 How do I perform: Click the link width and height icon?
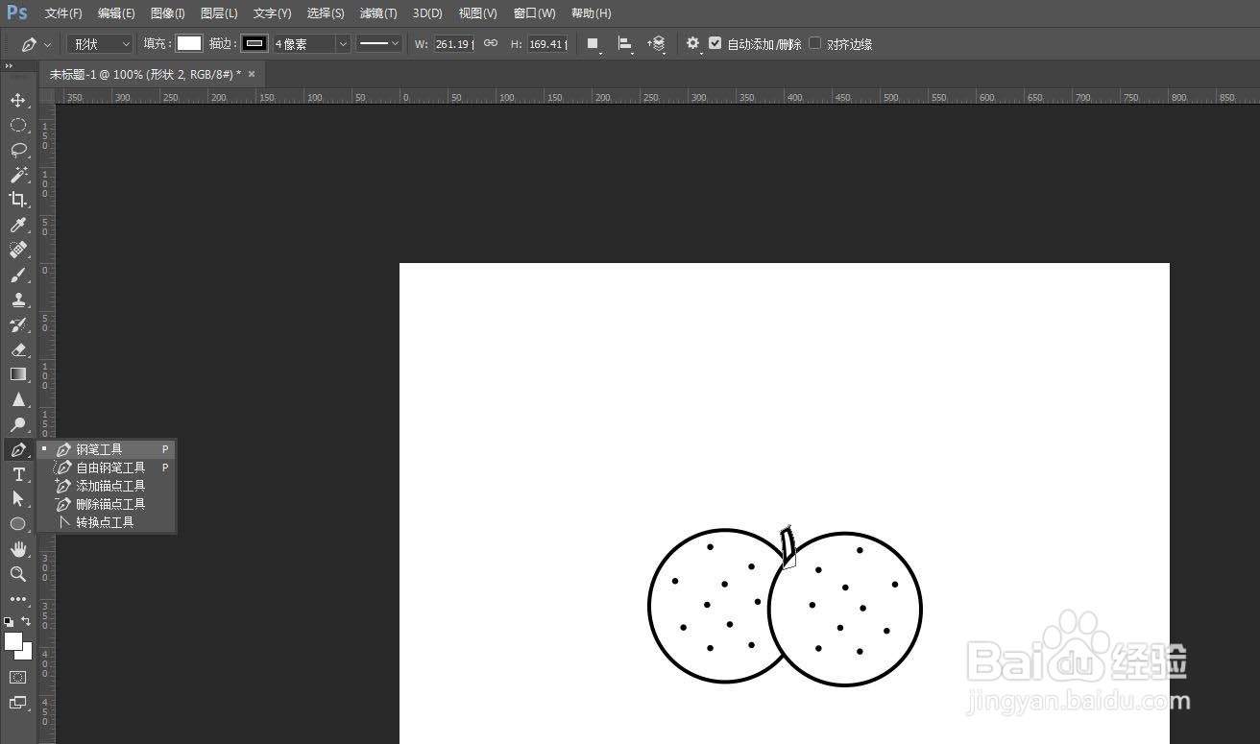491,43
